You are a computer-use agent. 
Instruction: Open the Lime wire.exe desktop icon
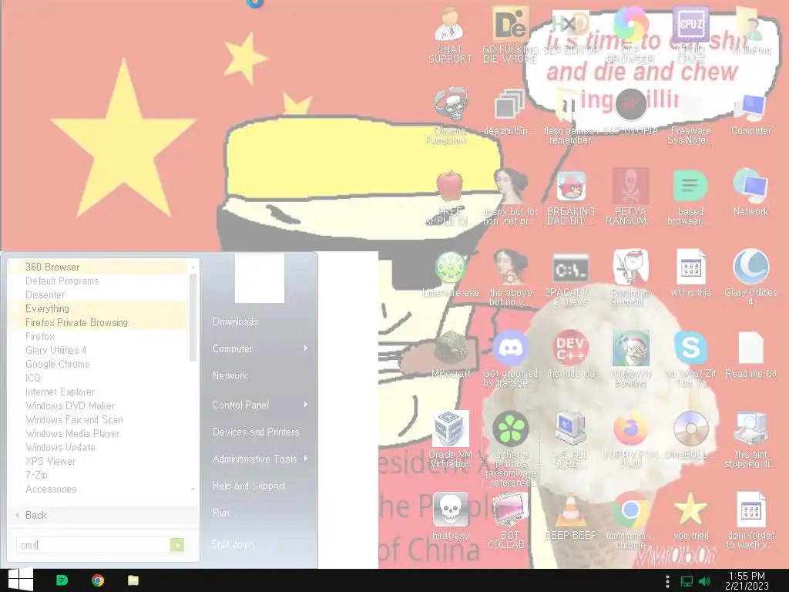(450, 274)
